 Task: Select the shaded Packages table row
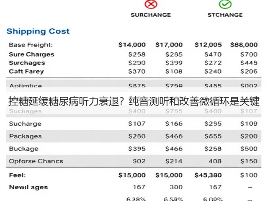click(134, 136)
